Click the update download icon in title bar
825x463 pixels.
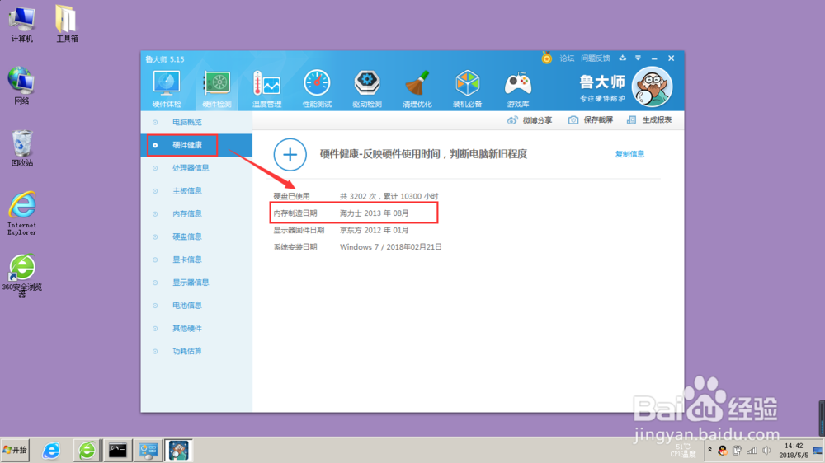click(622, 58)
